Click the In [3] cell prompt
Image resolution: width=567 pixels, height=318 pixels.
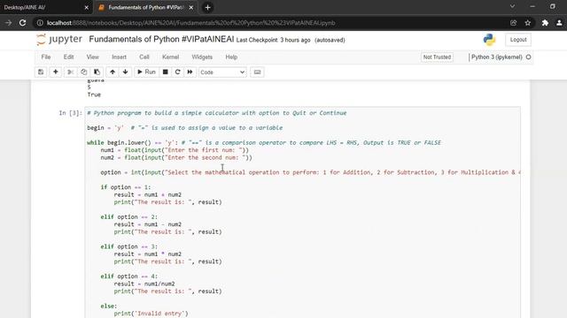[70, 113]
